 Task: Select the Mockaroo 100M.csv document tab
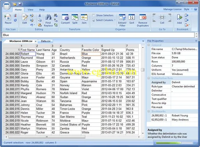[21, 41]
